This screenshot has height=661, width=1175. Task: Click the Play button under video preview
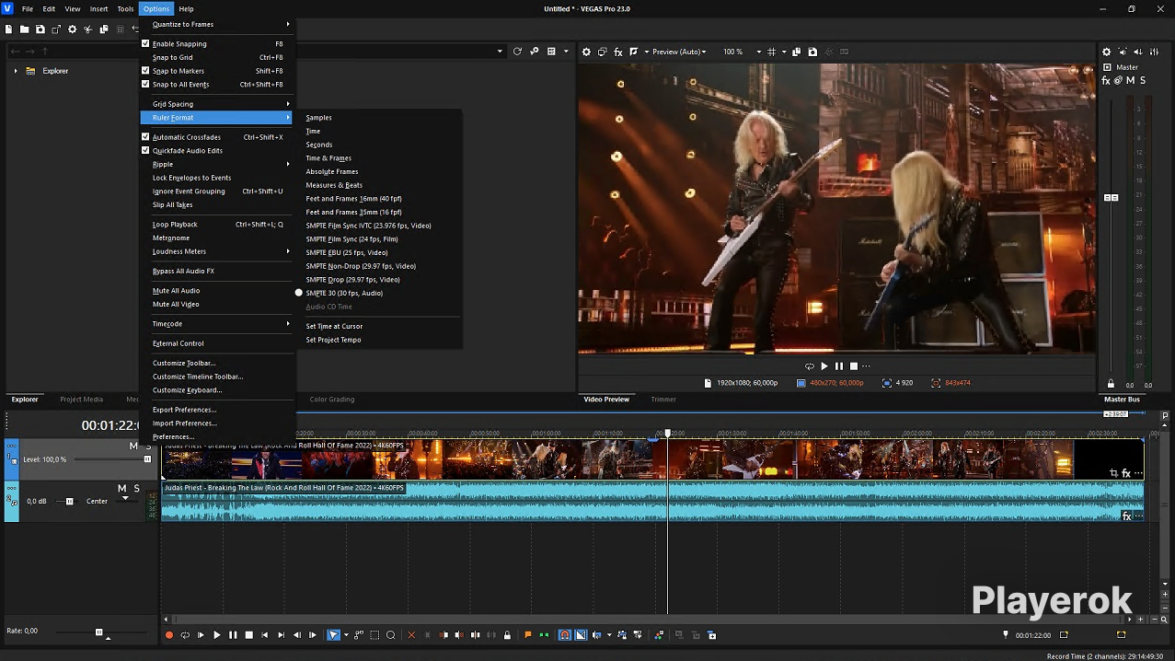click(824, 366)
